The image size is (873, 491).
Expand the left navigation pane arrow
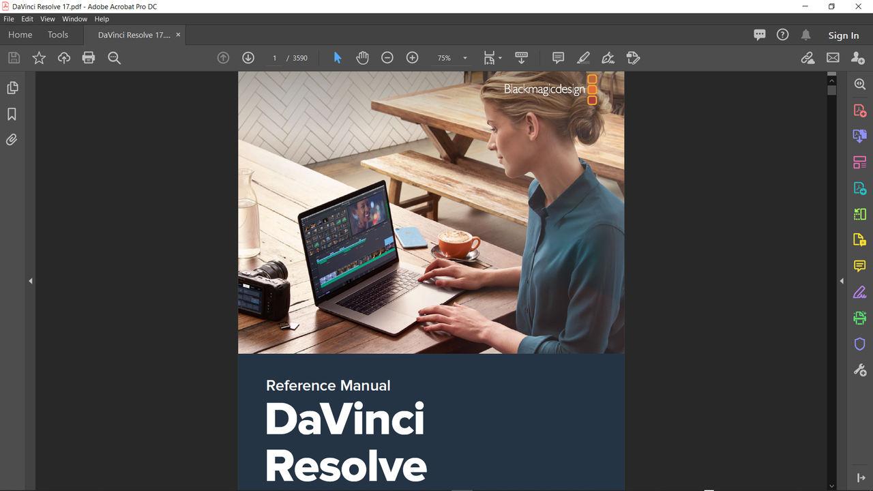tap(31, 281)
